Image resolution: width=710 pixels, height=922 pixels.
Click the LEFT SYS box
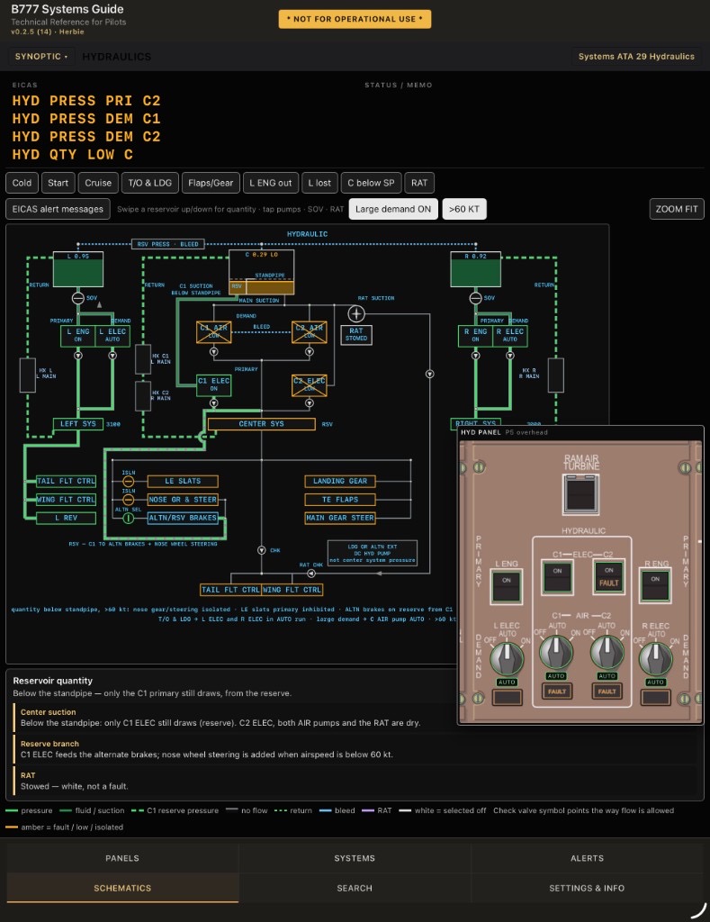click(78, 424)
